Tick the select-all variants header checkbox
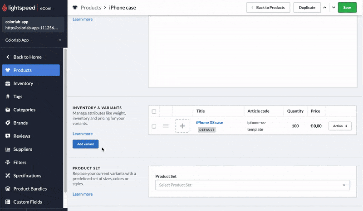Screen dimensions: 363x211 coord(154,111)
